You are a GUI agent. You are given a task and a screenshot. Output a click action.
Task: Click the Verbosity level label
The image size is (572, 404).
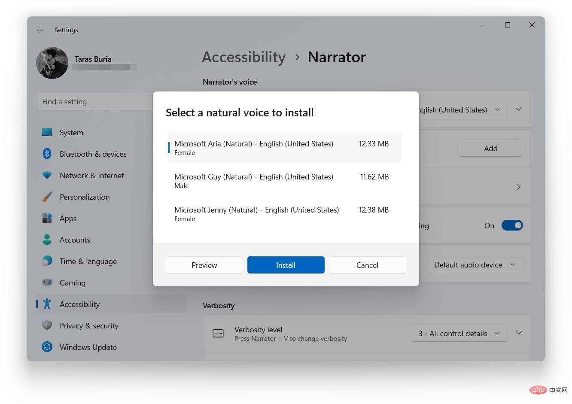(x=259, y=330)
